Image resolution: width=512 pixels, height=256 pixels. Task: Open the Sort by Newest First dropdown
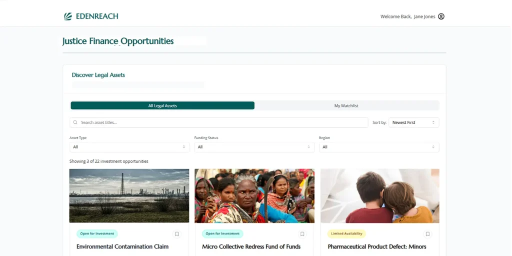click(x=413, y=122)
